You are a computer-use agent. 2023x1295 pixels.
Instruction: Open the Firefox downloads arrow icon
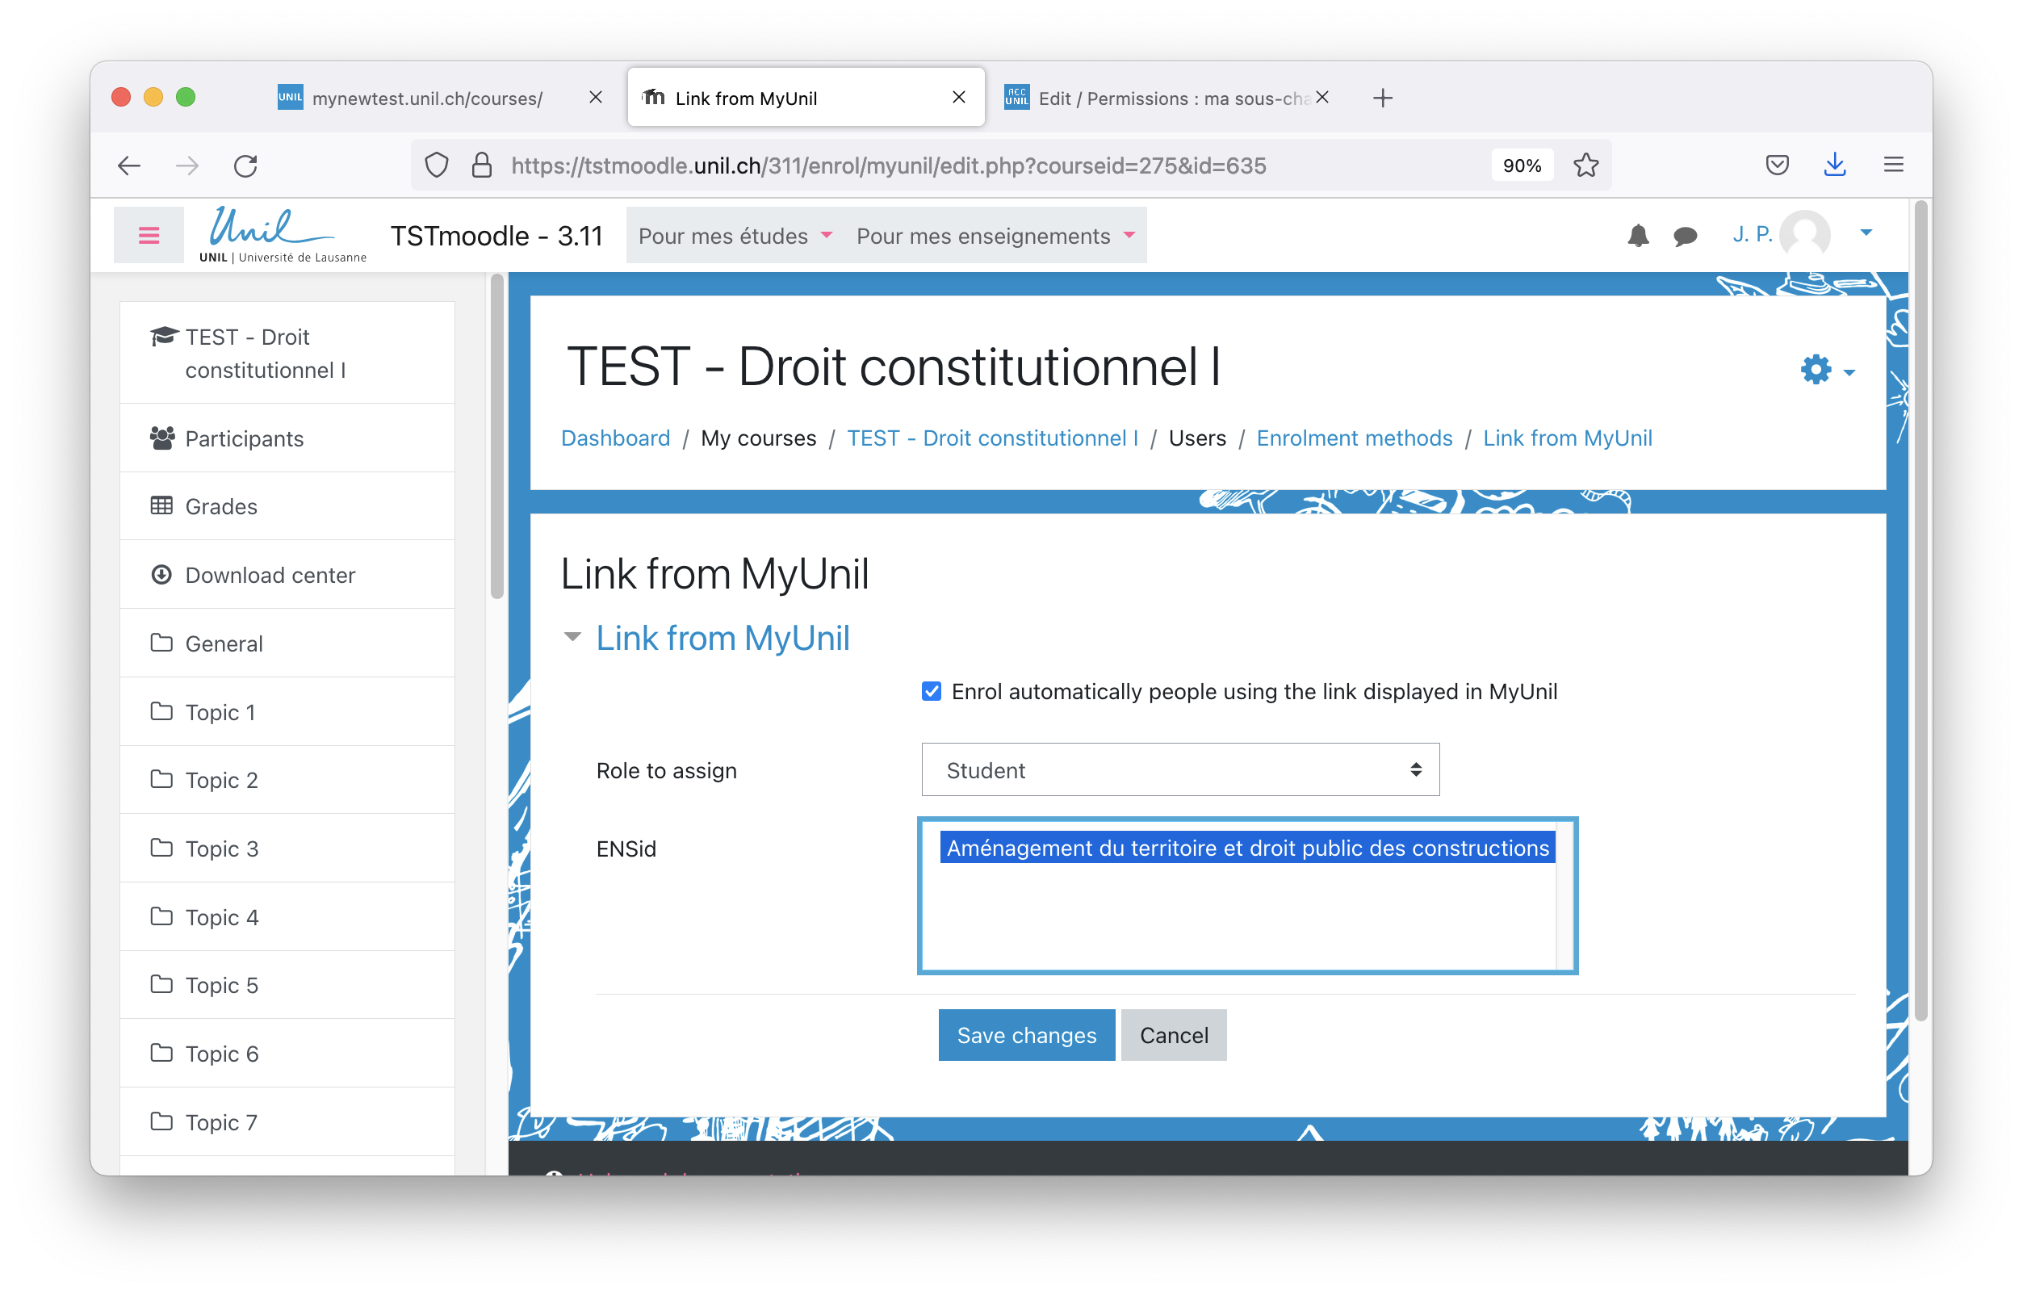1834,166
